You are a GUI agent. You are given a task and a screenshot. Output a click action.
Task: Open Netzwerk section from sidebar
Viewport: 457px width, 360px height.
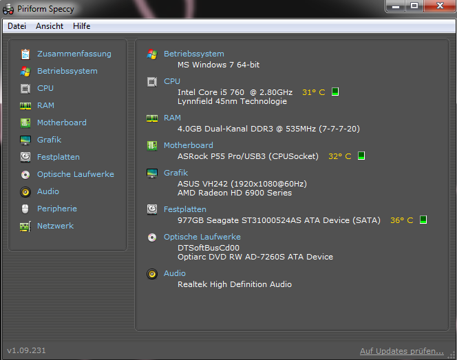pos(55,226)
